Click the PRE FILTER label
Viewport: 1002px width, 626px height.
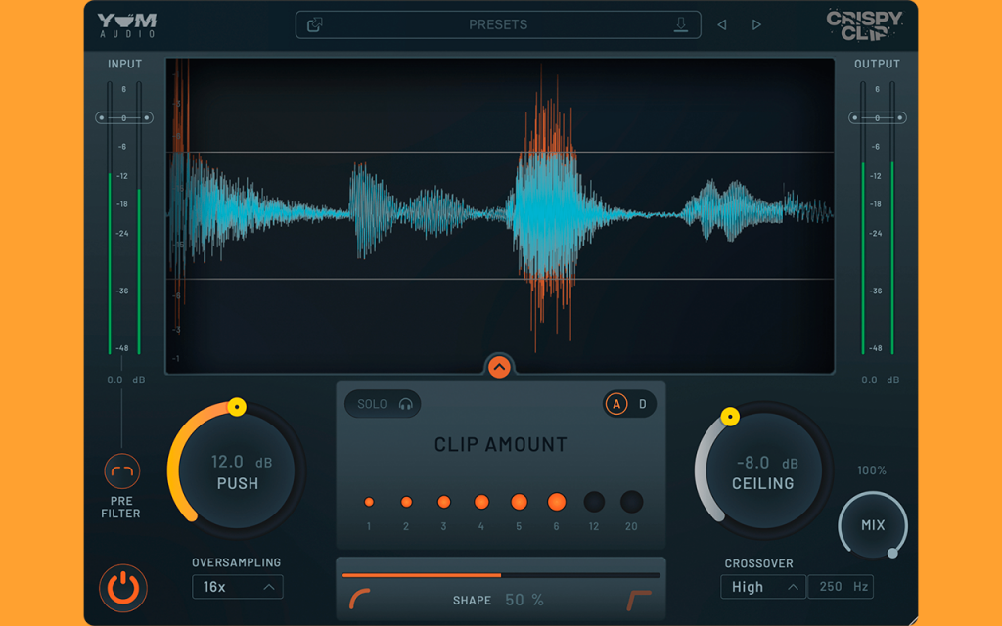[120, 508]
